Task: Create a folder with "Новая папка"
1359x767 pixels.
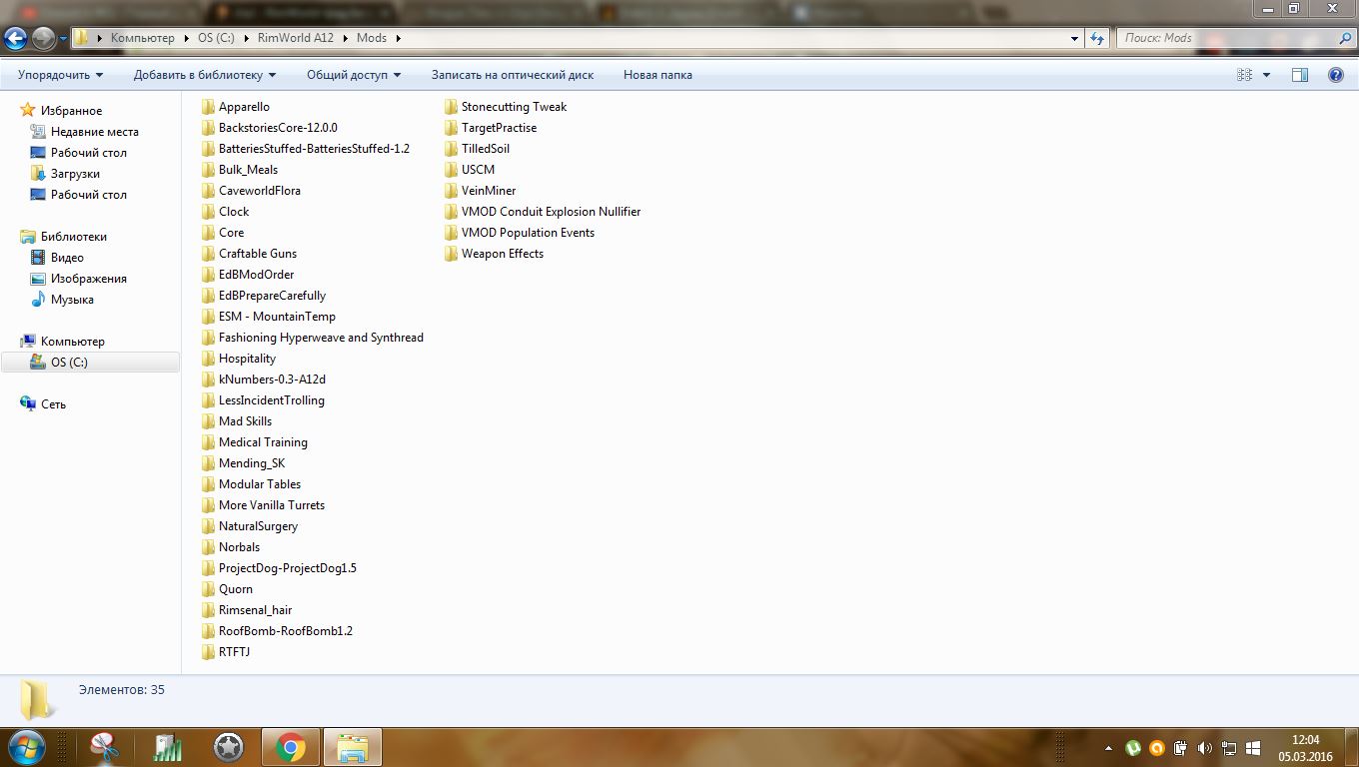Action: click(658, 75)
